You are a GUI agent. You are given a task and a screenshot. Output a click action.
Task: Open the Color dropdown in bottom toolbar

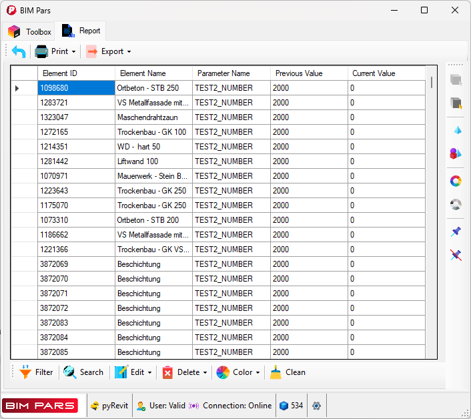(238, 372)
